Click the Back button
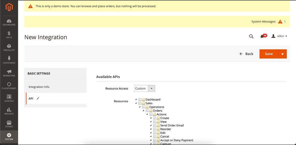Screen dimensions: 296x145 tap(246, 54)
